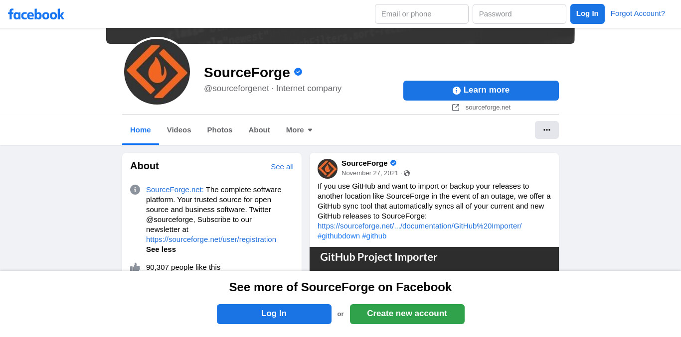Open the three-dots page options button
681x337 pixels.
click(x=547, y=130)
